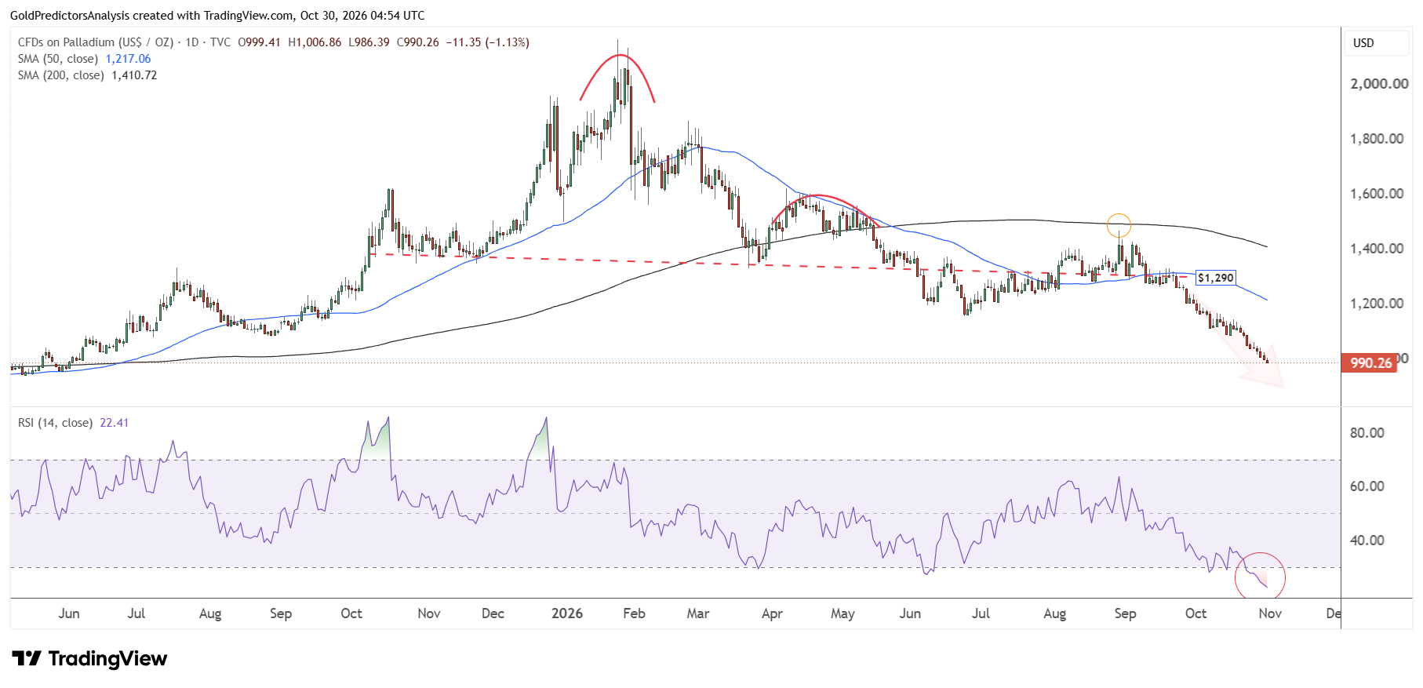Click the 1,400.00 price axis label
Image resolution: width=1423 pixels, height=688 pixels.
pos(1377,249)
